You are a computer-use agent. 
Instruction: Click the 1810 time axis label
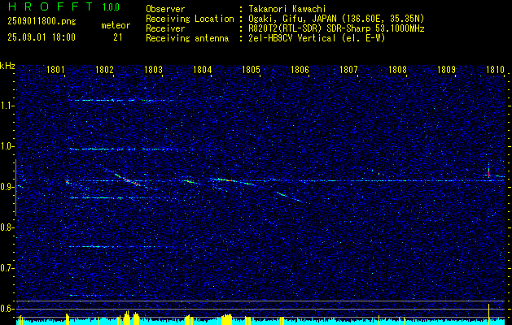[496, 69]
